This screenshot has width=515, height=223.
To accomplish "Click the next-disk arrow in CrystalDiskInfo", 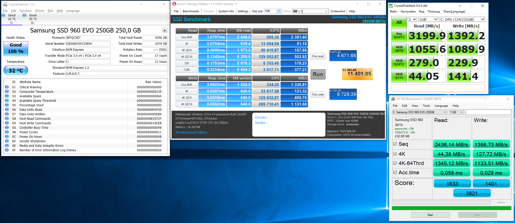I will [165, 30].
